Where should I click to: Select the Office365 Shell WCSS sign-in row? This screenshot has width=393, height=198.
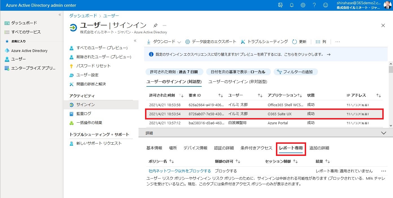coord(265,105)
